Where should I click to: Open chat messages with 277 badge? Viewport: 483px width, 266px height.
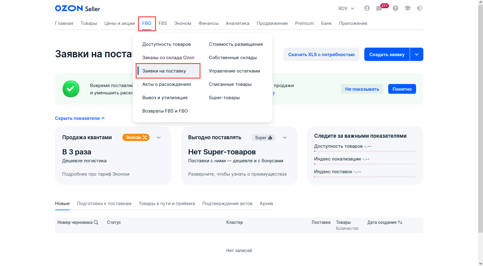[x=379, y=8]
